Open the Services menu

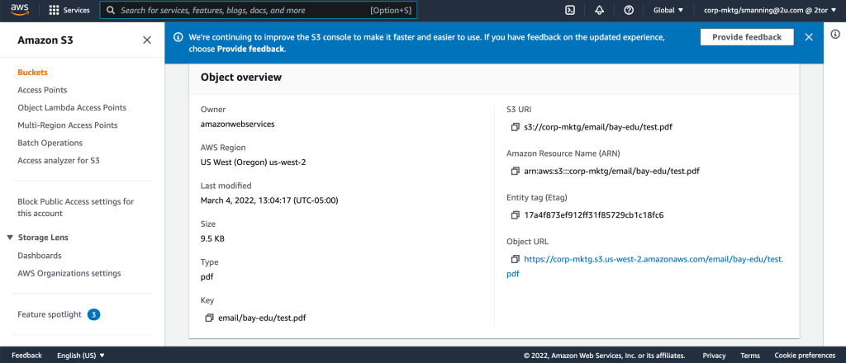(69, 11)
